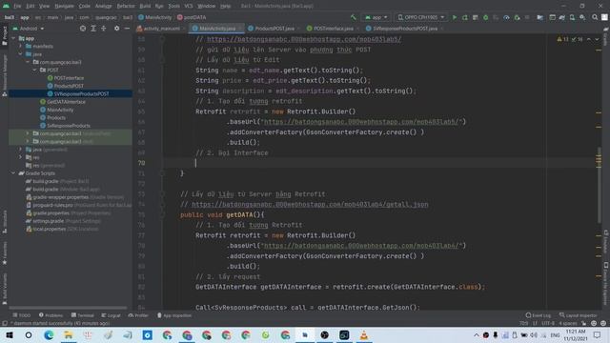Open the Project tool window sidebar tab
The width and height of the screenshot is (610, 343).
pos(5,36)
